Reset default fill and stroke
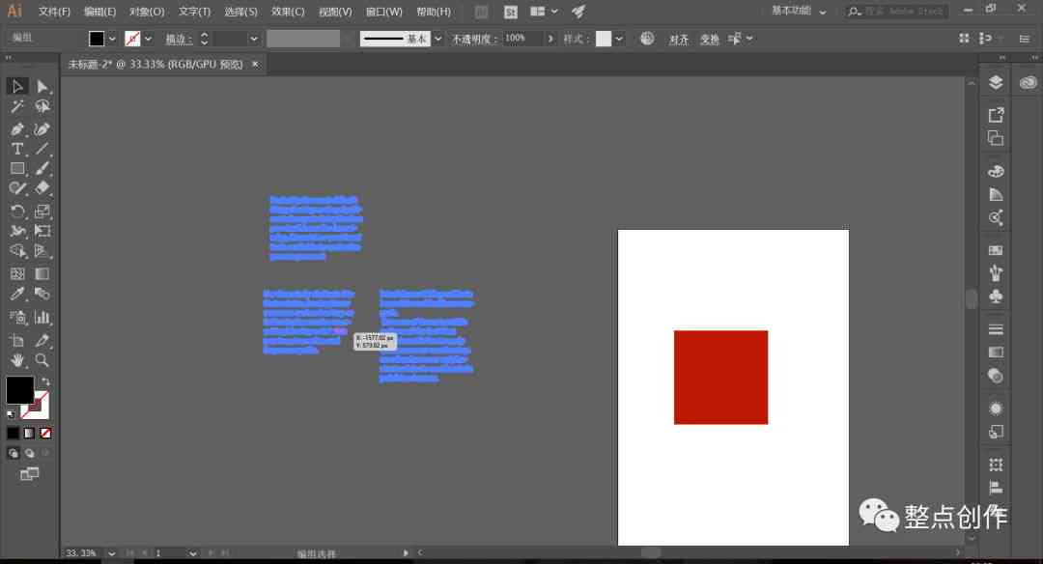 pos(11,414)
